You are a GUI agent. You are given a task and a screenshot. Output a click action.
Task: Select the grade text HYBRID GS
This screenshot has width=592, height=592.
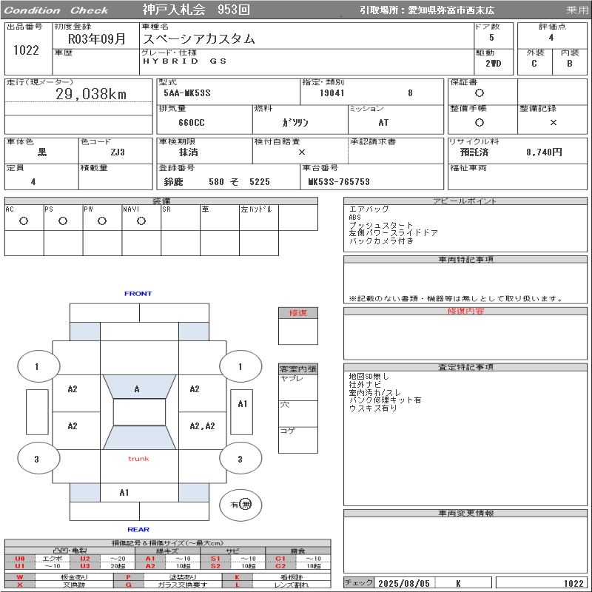[x=184, y=61]
